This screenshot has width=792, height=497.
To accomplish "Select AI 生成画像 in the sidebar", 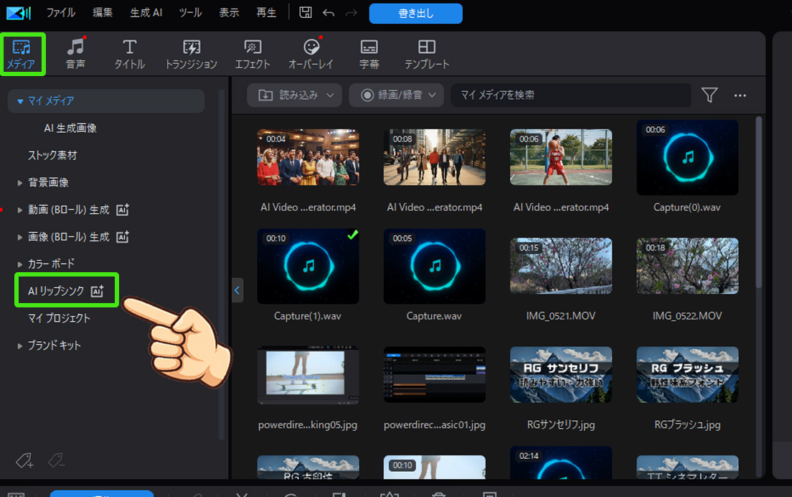I will pyautogui.click(x=70, y=129).
